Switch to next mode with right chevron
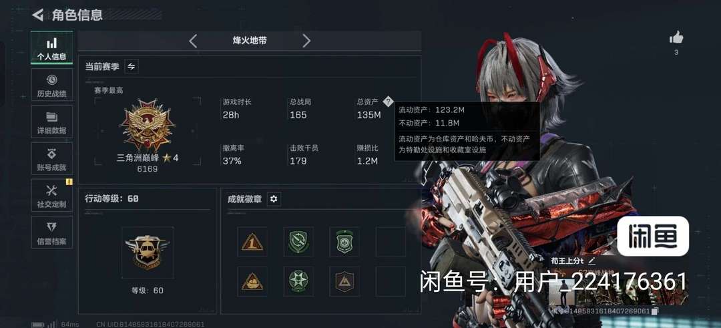 [x=306, y=41]
